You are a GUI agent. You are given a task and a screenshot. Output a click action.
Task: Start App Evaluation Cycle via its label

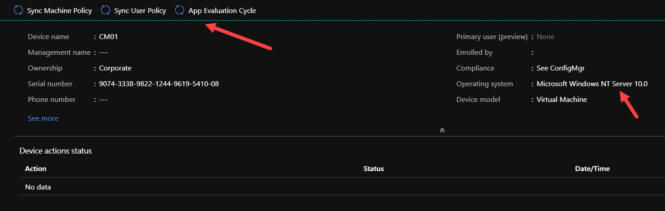pos(222,10)
